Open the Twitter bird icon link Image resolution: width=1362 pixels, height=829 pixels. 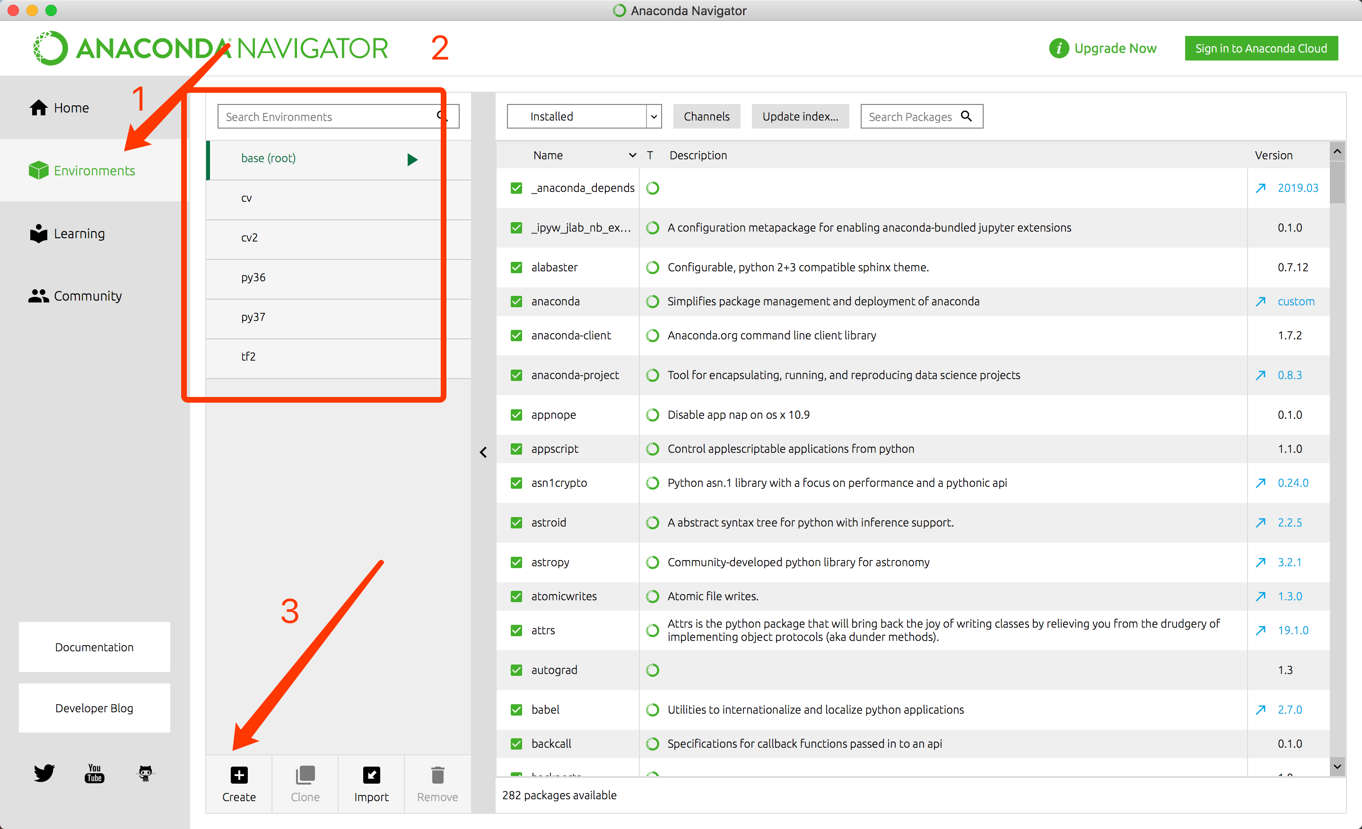tap(44, 772)
